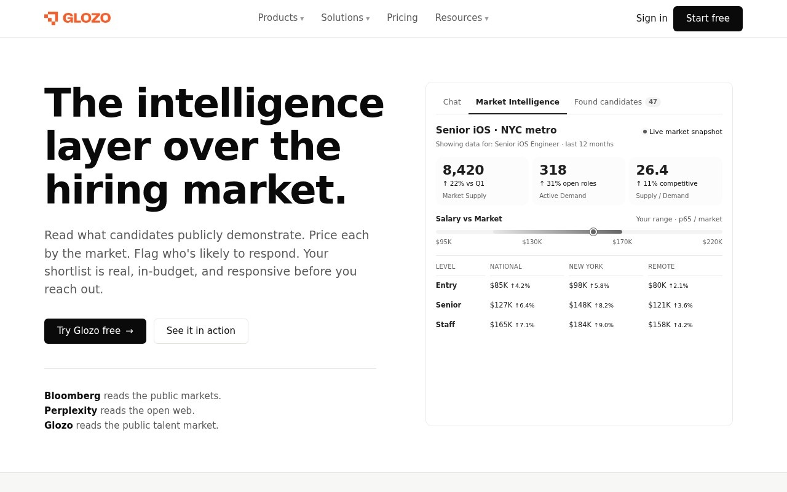Open the Found candidates tab
Viewport: 787px width, 492px height.
pyautogui.click(x=617, y=102)
